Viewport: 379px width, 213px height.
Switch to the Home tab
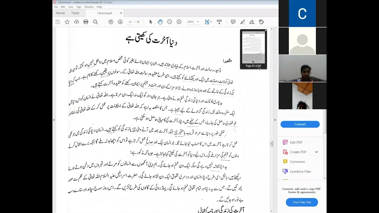point(60,13)
